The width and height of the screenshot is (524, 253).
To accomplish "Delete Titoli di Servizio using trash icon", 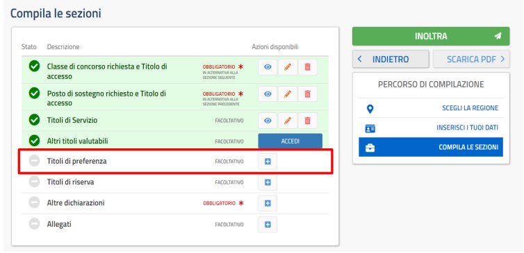I will pos(307,121).
